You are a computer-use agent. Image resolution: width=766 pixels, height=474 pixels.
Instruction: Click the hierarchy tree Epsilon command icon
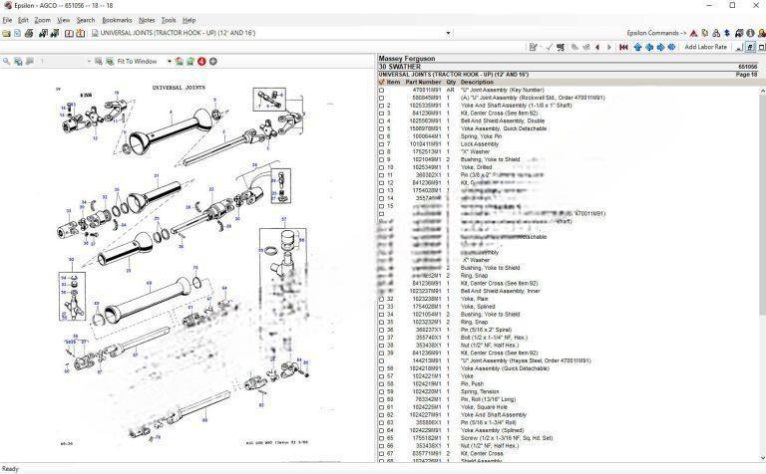716,33
